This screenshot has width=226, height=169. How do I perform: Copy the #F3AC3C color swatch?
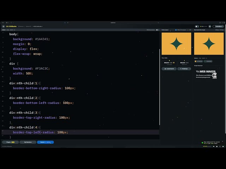pyautogui.click(x=199, y=61)
